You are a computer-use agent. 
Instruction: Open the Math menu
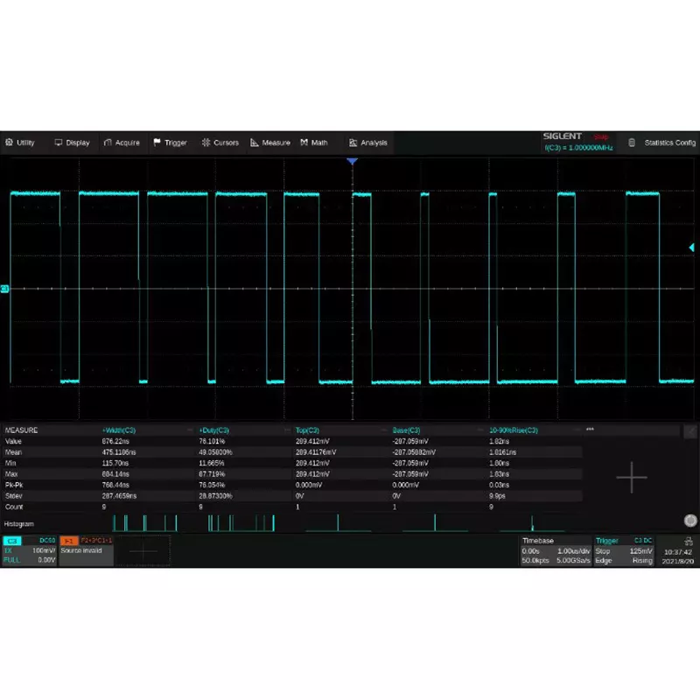click(x=314, y=143)
